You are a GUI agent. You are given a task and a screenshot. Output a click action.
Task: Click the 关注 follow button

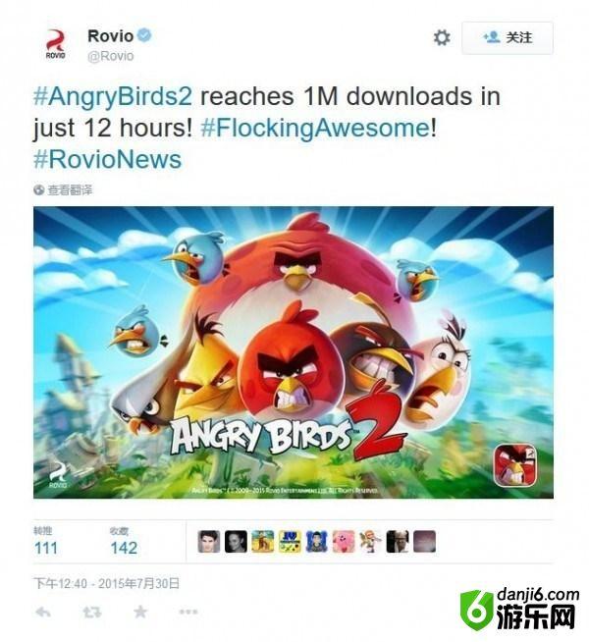pyautogui.click(x=508, y=37)
